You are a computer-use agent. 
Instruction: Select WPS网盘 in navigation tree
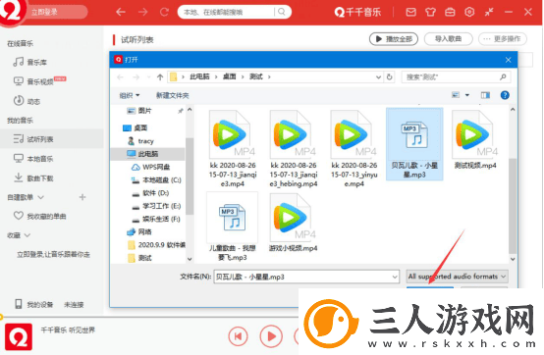coord(156,167)
